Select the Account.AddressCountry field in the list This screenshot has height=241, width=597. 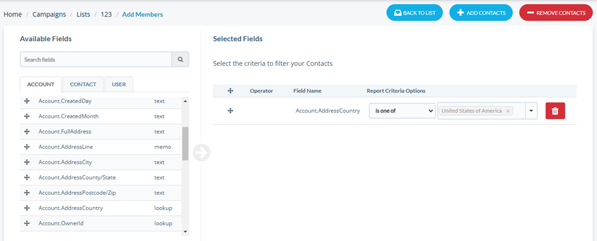click(x=100, y=208)
